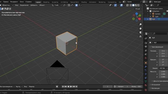Expand the Дельта-трансформация subpanel
The width and height of the screenshot is (168, 94).
[x=160, y=81]
